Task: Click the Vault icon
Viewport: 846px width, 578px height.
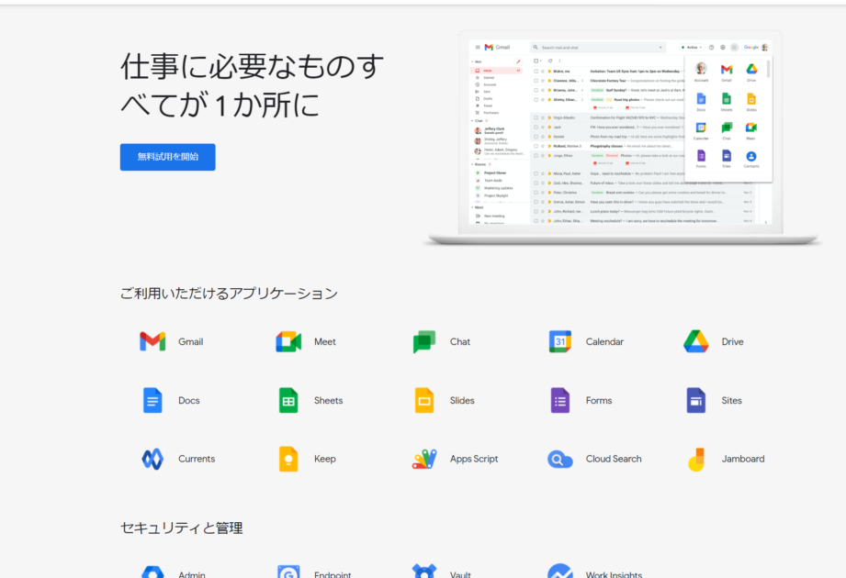Action: (x=424, y=572)
